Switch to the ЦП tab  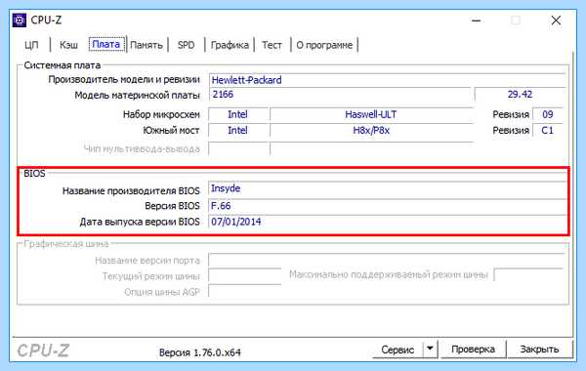click(32, 45)
